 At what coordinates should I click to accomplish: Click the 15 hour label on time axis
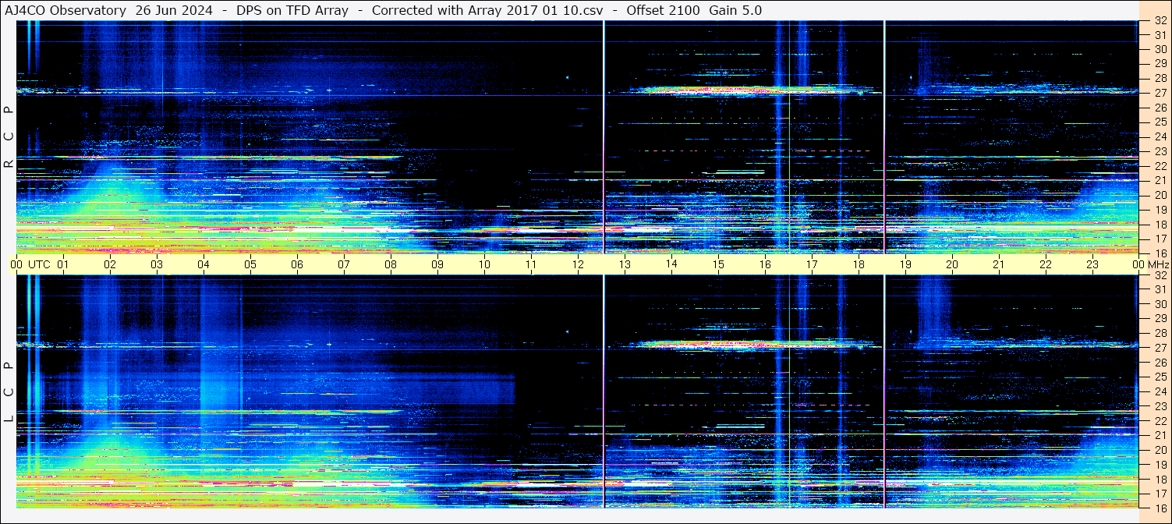click(718, 264)
